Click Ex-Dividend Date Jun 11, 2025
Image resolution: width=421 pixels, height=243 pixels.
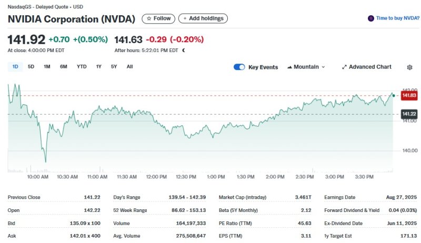click(402, 224)
